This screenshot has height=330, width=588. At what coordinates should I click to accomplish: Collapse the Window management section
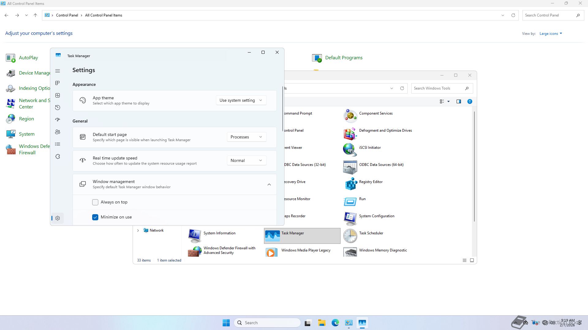pos(269,185)
